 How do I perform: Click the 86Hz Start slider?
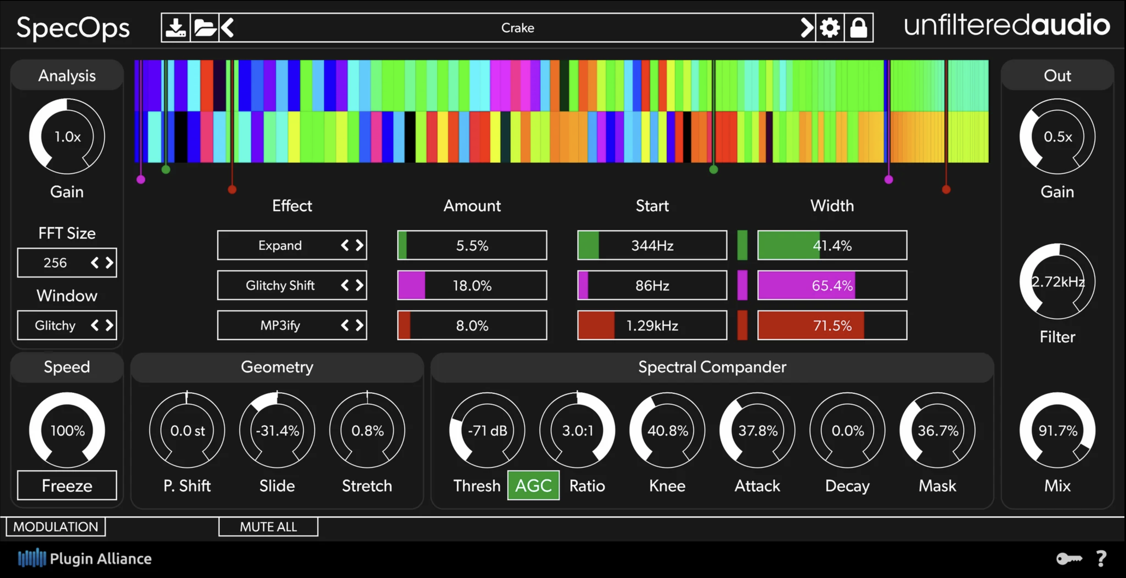[652, 285]
